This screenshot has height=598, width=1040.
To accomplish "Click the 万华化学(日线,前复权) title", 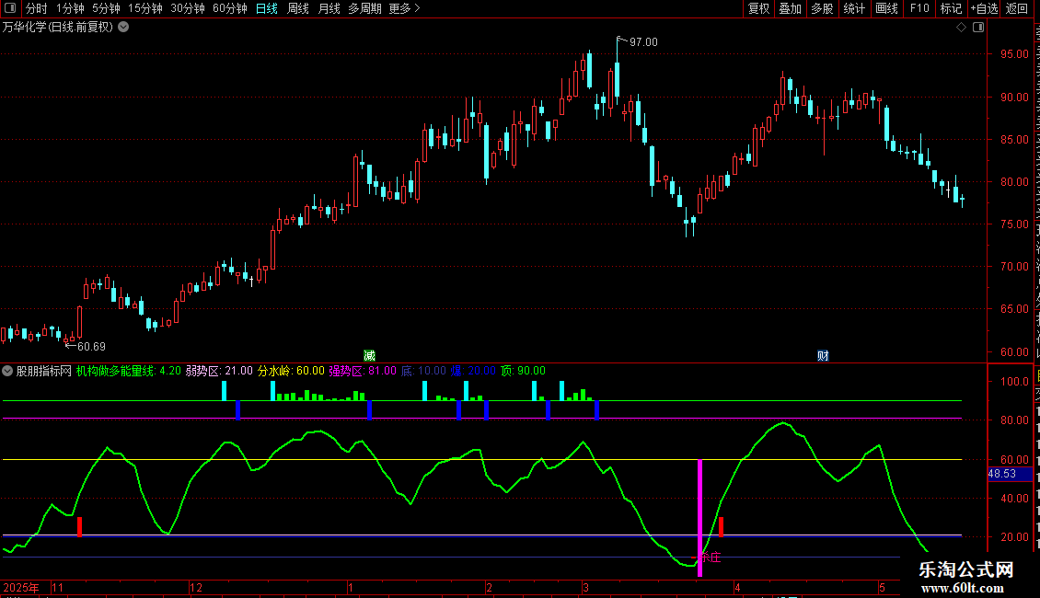I will (58, 28).
